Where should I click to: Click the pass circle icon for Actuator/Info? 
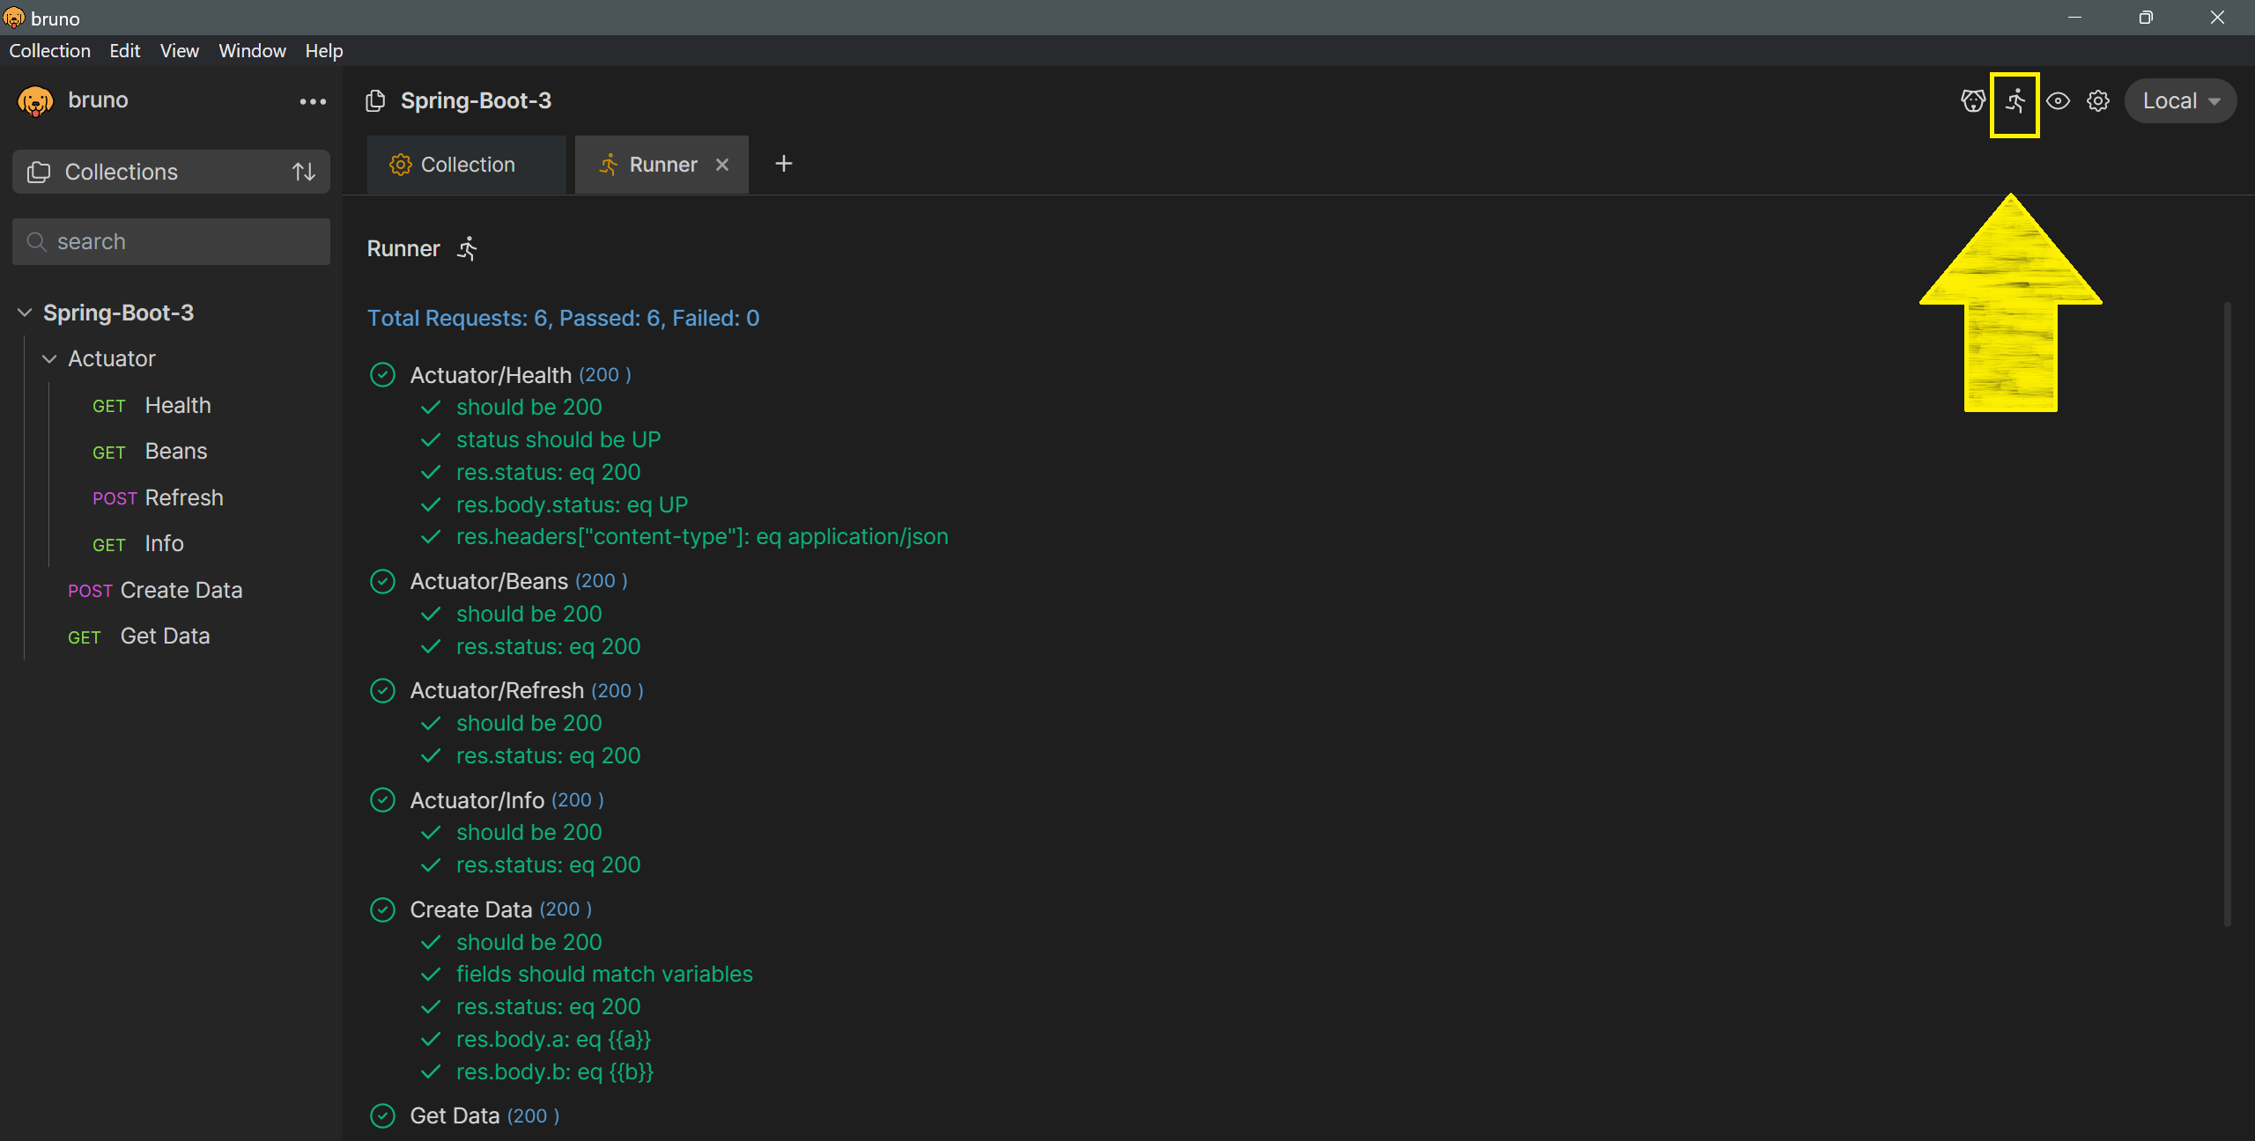click(x=382, y=800)
